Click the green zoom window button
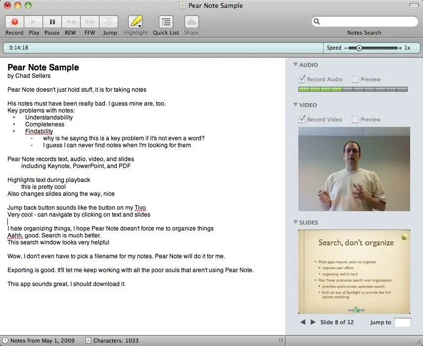This screenshot has width=423, height=346. point(28,5)
